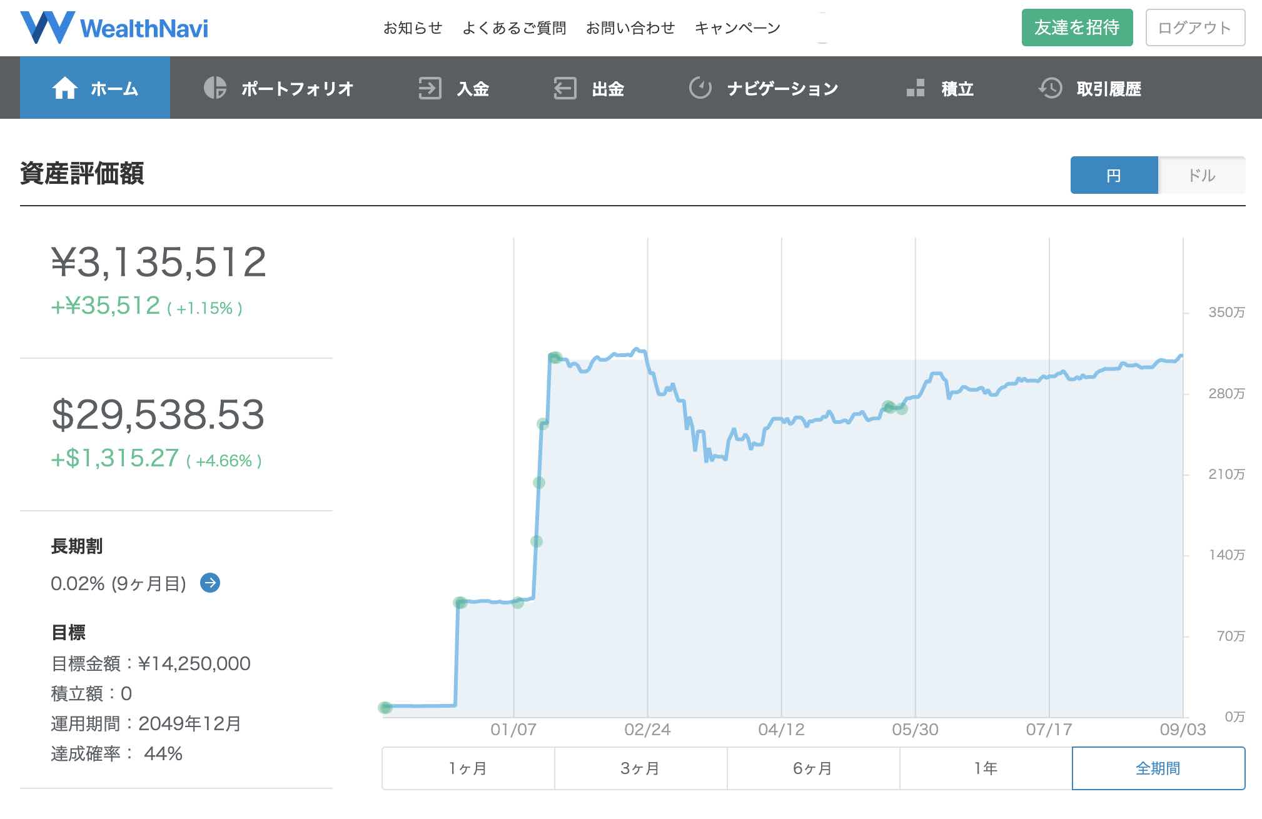Open the キャンペーン link

738,28
